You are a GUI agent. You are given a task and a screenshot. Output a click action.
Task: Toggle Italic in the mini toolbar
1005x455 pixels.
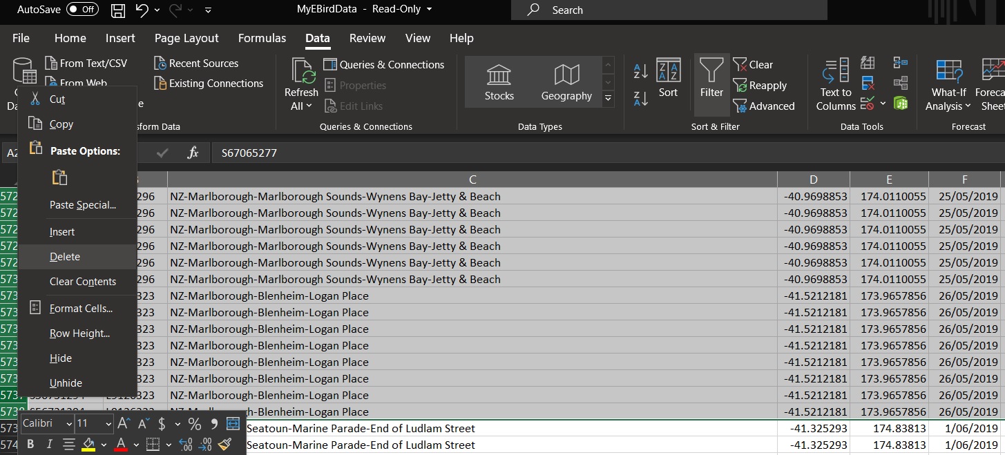tap(49, 445)
